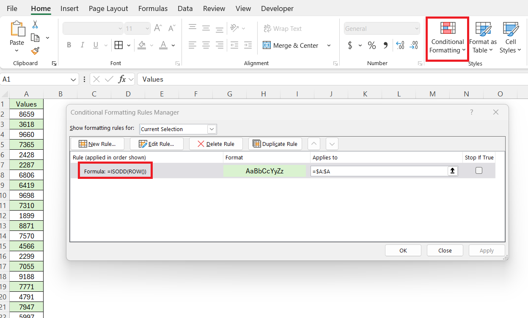Open the number format General dropdown
The height and width of the screenshot is (318, 528).
416,29
